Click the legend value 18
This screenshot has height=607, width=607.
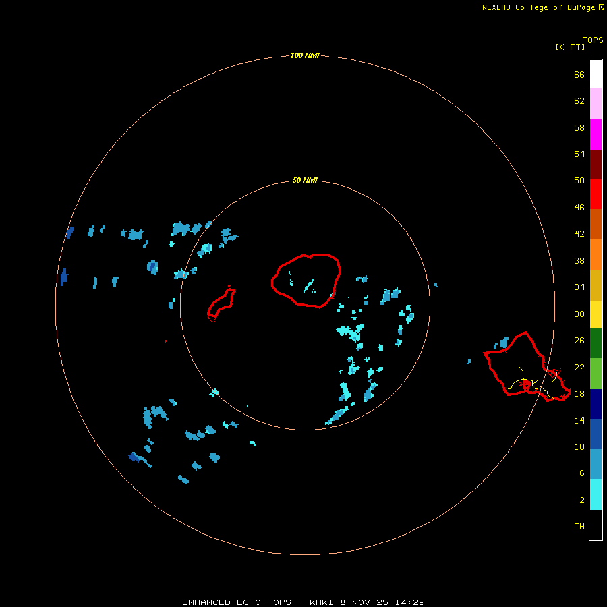click(x=579, y=393)
